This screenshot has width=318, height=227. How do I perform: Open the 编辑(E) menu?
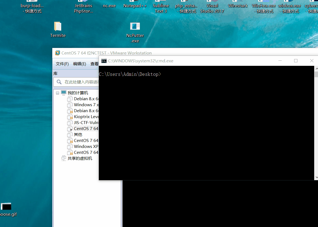coord(79,64)
